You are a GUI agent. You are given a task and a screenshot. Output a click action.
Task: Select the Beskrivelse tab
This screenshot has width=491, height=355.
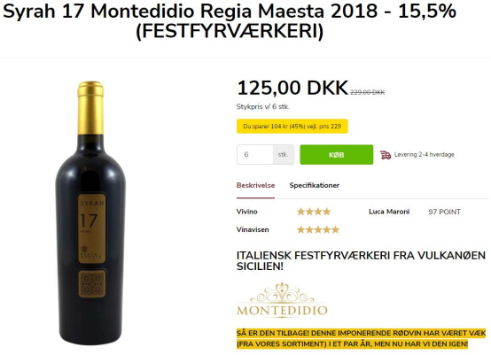255,185
